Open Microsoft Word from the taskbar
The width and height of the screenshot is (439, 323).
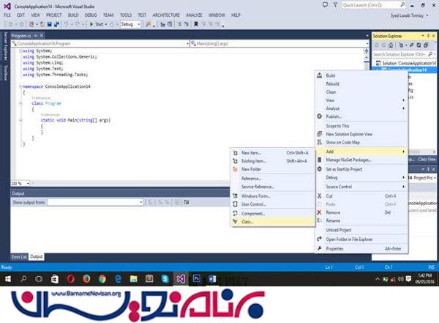[x=212, y=279]
